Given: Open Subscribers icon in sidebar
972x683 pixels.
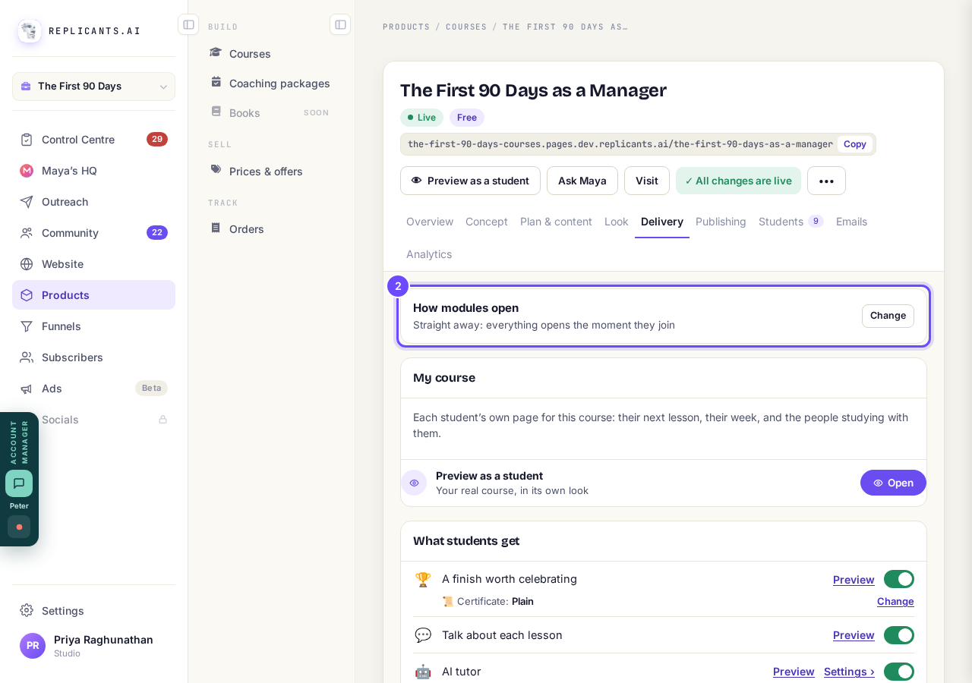Looking at the screenshot, I should coord(27,357).
